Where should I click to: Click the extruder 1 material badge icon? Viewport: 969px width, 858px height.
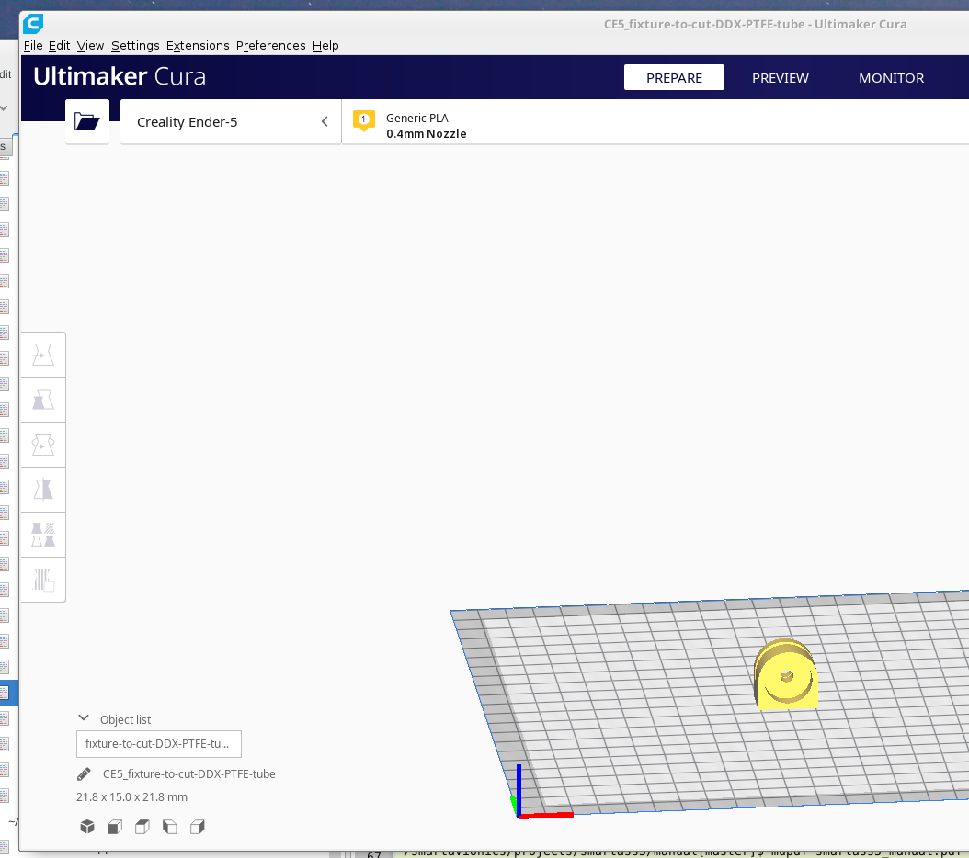364,120
